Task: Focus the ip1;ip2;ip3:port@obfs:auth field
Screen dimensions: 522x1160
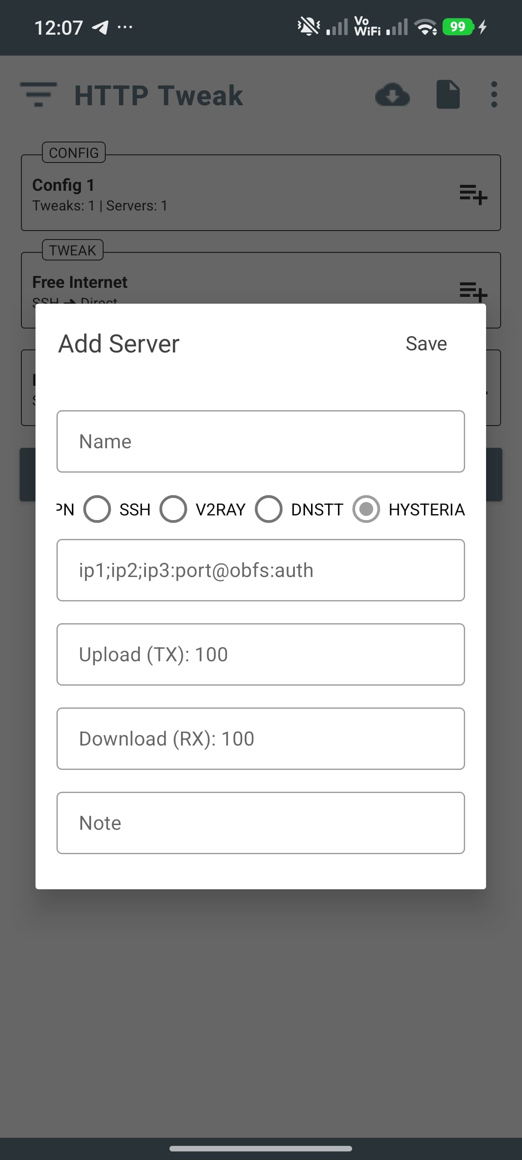Action: pyautogui.click(x=261, y=570)
